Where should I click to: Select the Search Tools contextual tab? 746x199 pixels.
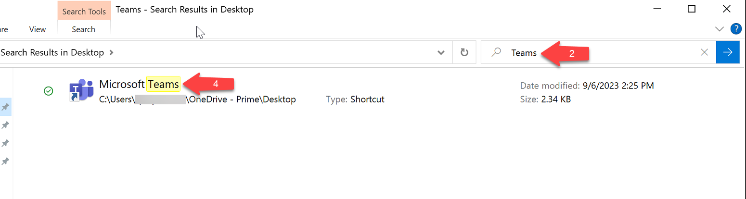(x=84, y=11)
